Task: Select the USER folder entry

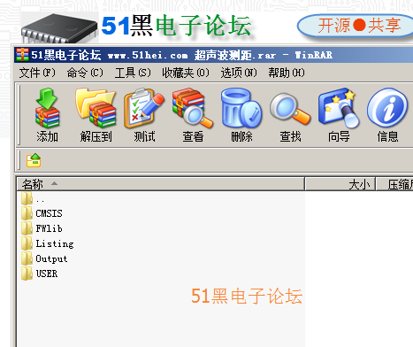Action: (40, 274)
